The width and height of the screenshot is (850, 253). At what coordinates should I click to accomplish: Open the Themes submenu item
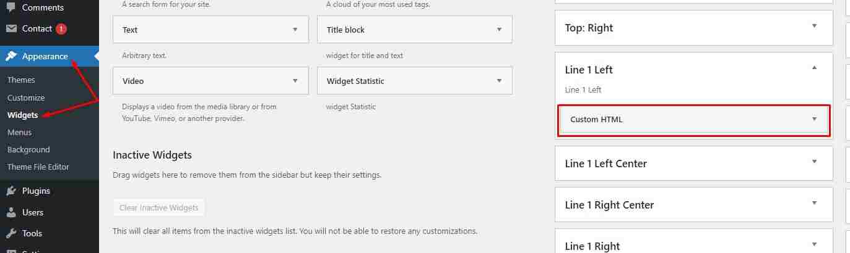tap(21, 80)
